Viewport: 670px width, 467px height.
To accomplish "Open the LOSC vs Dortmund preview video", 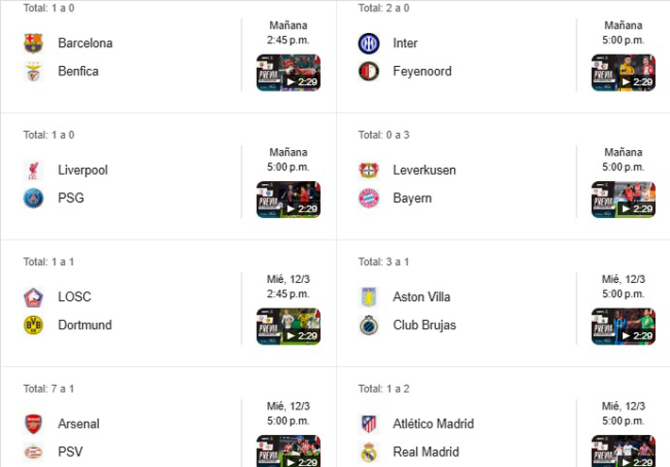I will (x=288, y=326).
